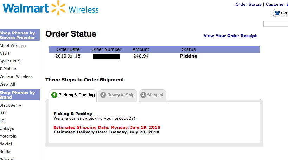Switch to the Shipped tab
The image size is (288, 160).
(x=153, y=95)
